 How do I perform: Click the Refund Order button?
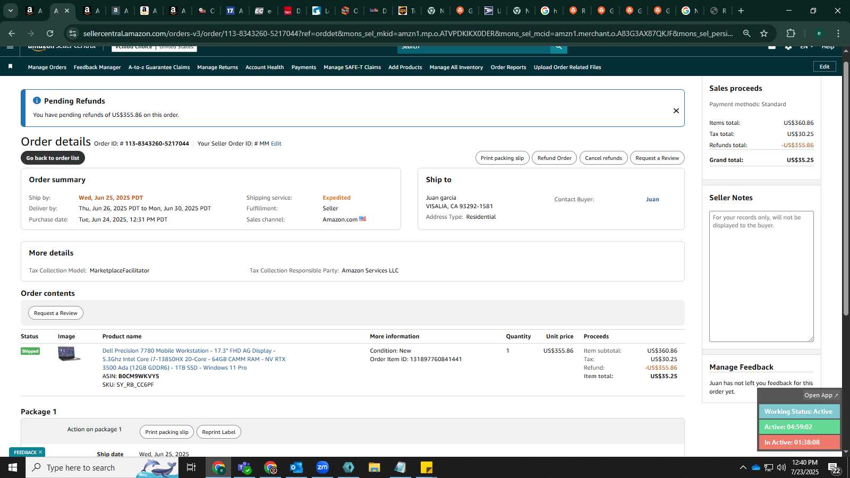click(554, 158)
